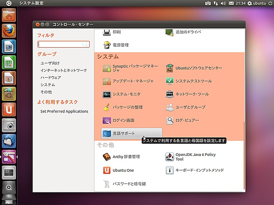Click magnifier icon in filter box
Image resolution: width=274 pixels, height=205 pixels.
[85, 44]
